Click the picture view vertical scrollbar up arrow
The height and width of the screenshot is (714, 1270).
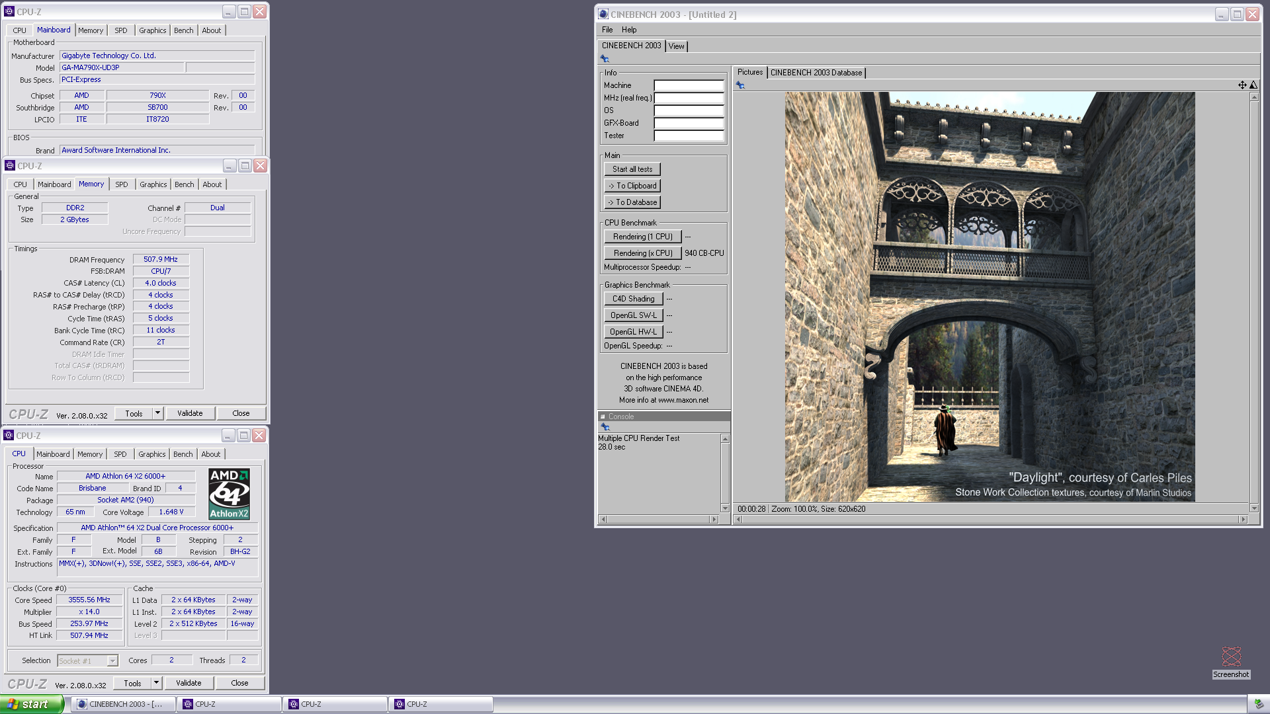tap(1253, 97)
